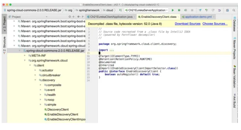
Task: Expand the folded import statements
Action: pos(112,50)
